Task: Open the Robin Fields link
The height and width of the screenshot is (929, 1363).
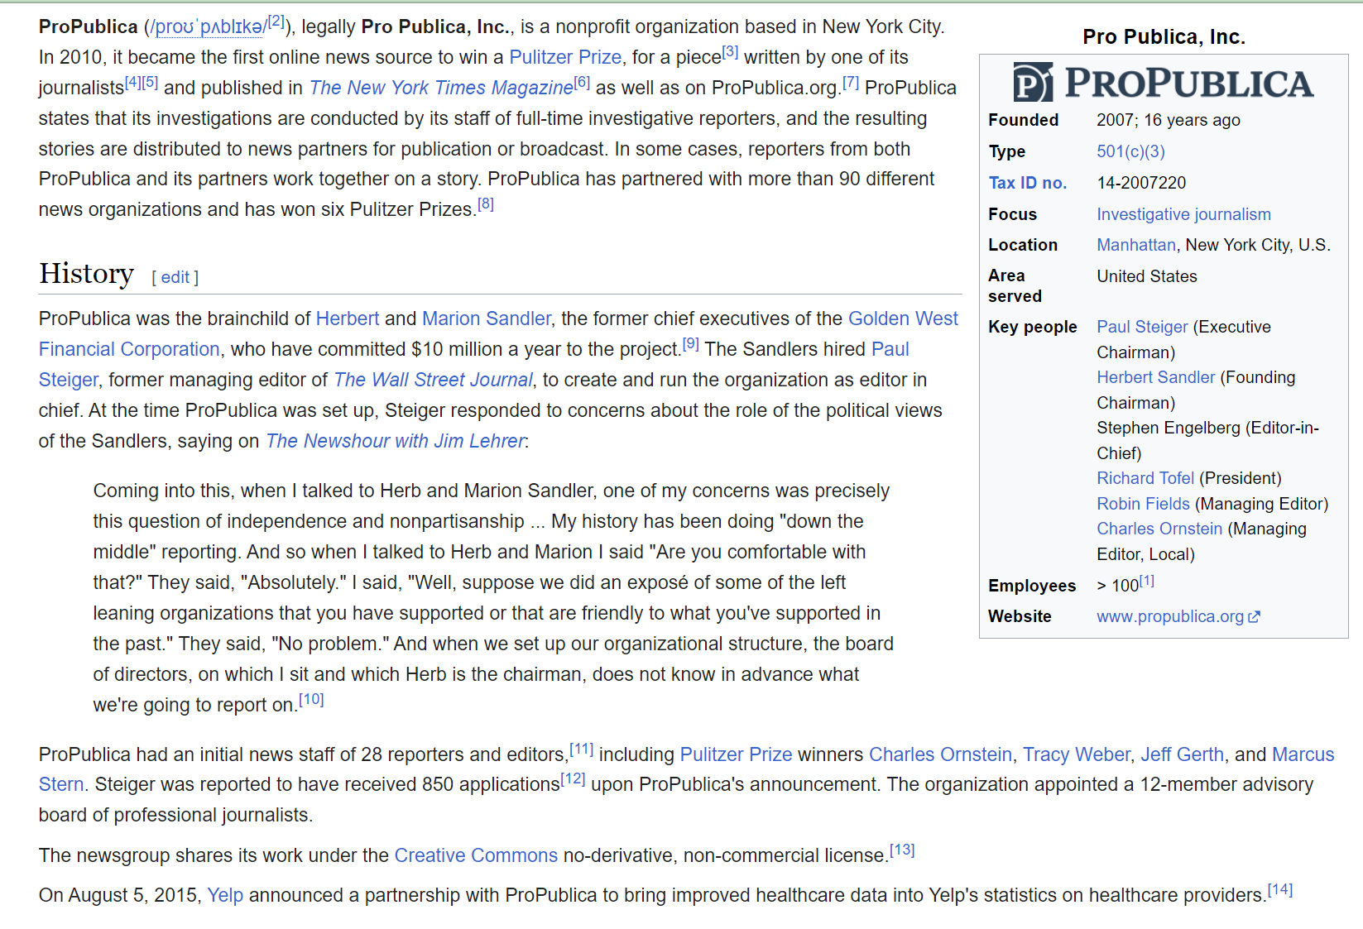Action: 1143,504
